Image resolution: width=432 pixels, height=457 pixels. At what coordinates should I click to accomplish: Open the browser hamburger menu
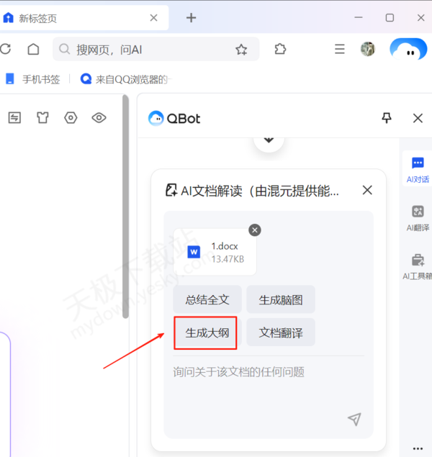(340, 49)
